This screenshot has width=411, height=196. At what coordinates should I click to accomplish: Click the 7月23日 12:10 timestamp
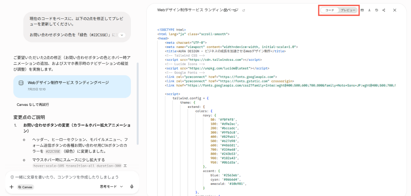[37, 89]
